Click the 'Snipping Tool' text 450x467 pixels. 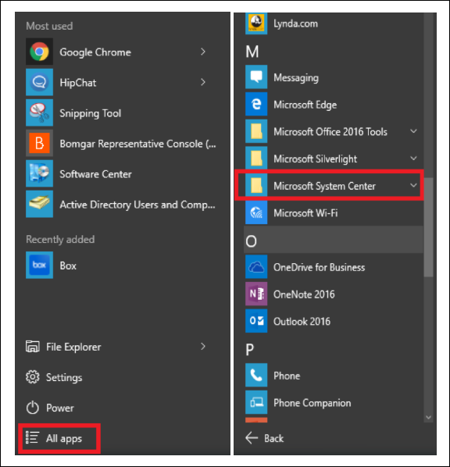coord(91,113)
